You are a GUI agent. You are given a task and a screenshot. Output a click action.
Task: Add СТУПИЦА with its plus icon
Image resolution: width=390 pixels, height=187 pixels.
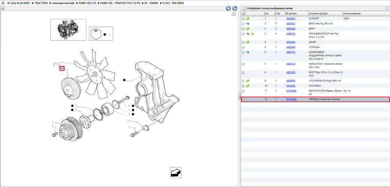[243, 47]
